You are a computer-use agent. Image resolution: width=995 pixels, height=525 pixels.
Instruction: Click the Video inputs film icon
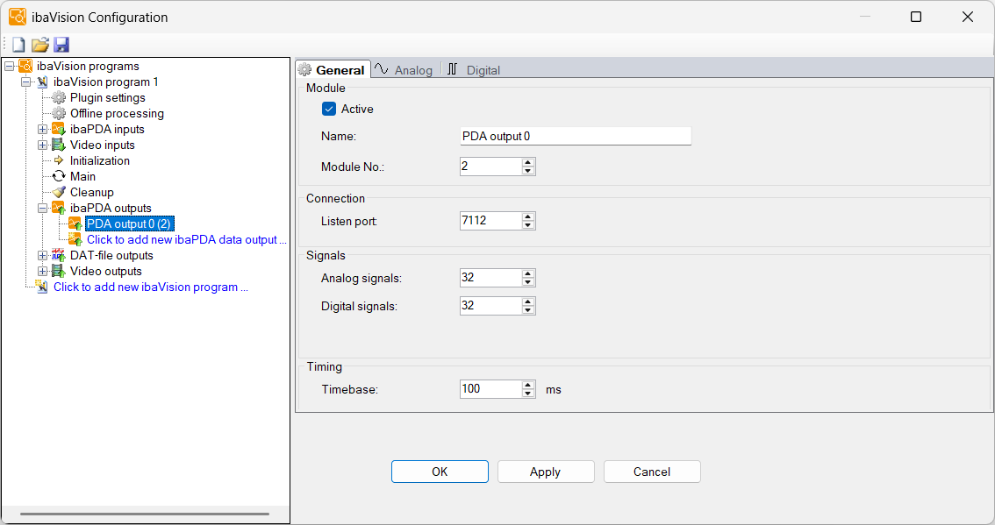(x=59, y=145)
